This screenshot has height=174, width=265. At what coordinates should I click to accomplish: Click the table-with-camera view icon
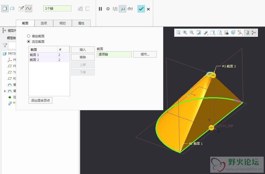pos(226,32)
